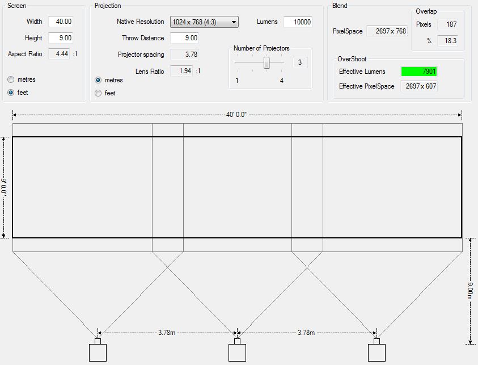This screenshot has width=478, height=365.
Task: Click the Throw Distance input field
Action: (x=184, y=38)
